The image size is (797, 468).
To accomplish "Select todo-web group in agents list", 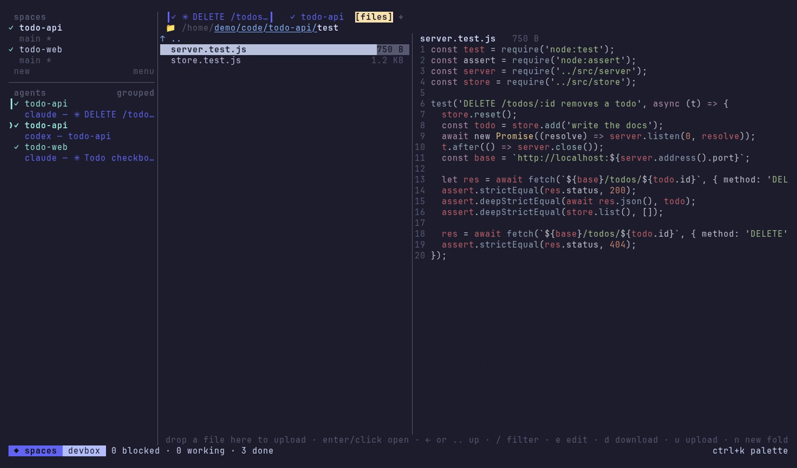I will click(46, 147).
